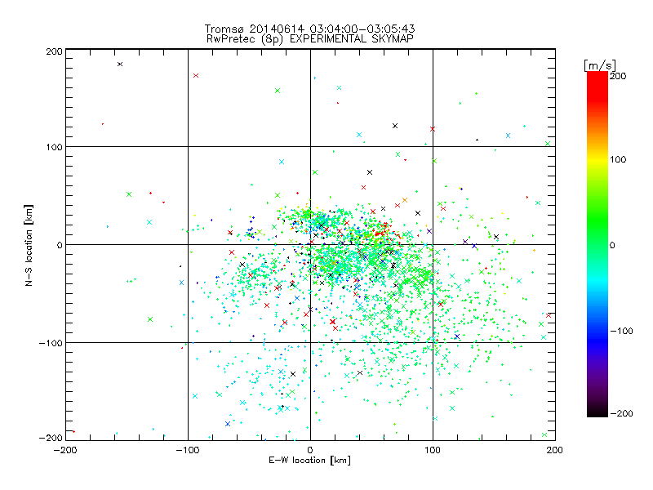This screenshot has height=490, width=653.
Task: Click the yellow band of the colorbar
Action: [x=597, y=160]
